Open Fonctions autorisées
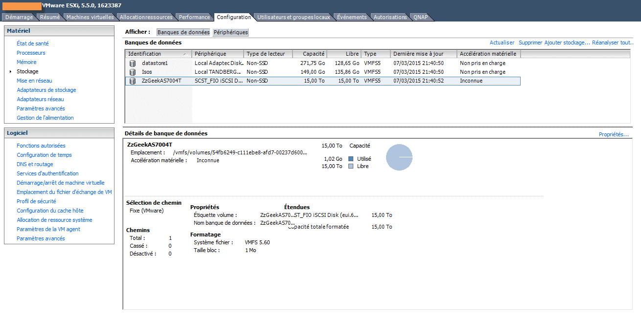The image size is (641, 320). point(41,146)
